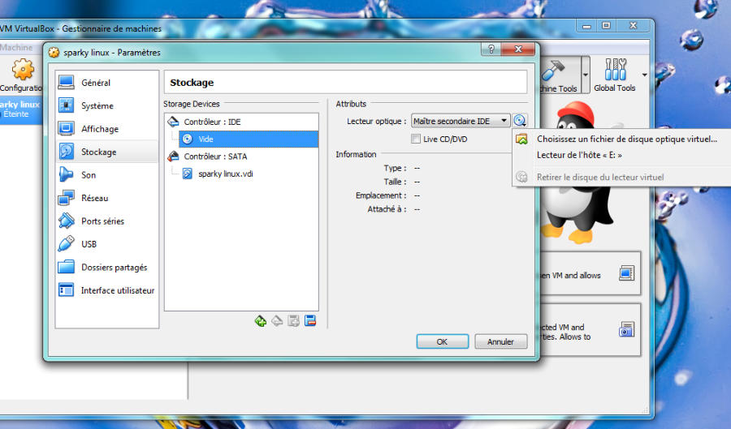The image size is (731, 429).
Task: Click the remove storage attachment icon
Action: [x=310, y=320]
